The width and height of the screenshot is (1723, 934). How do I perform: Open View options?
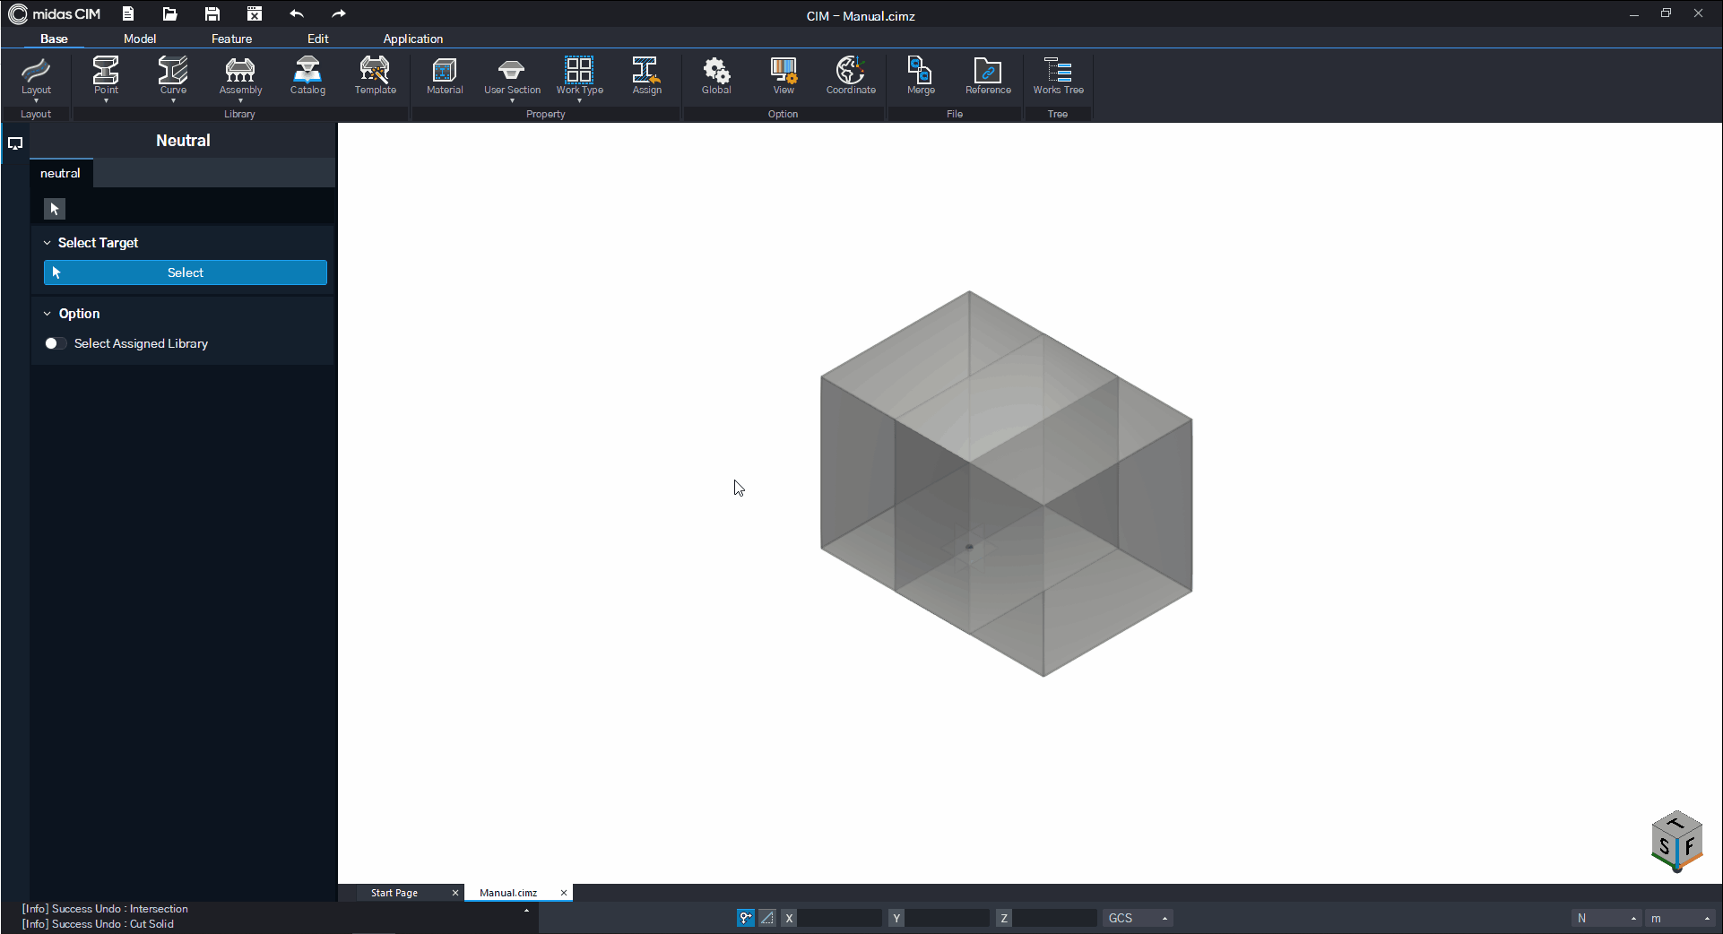click(x=784, y=75)
